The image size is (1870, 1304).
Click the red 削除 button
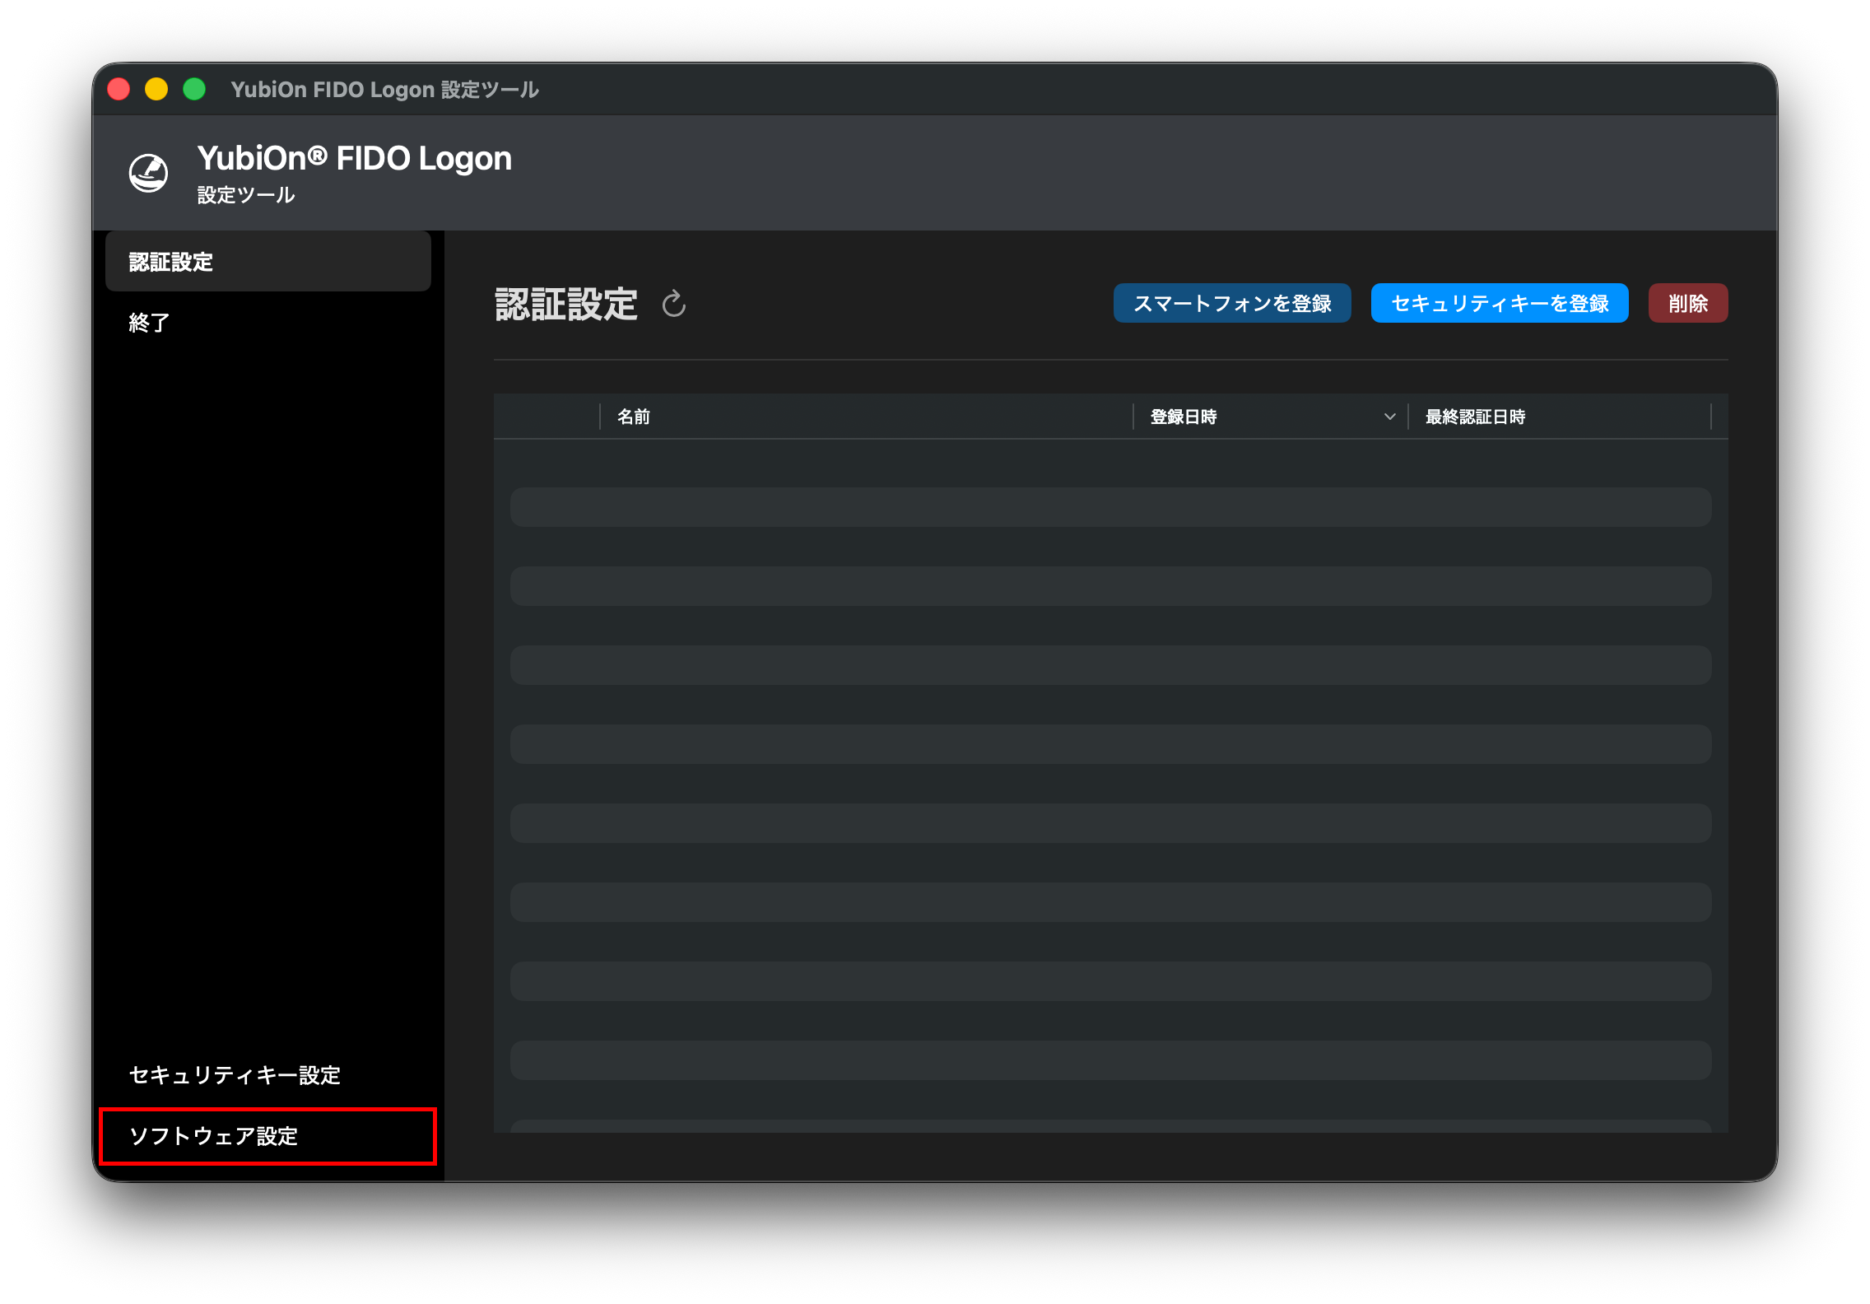(x=1688, y=303)
